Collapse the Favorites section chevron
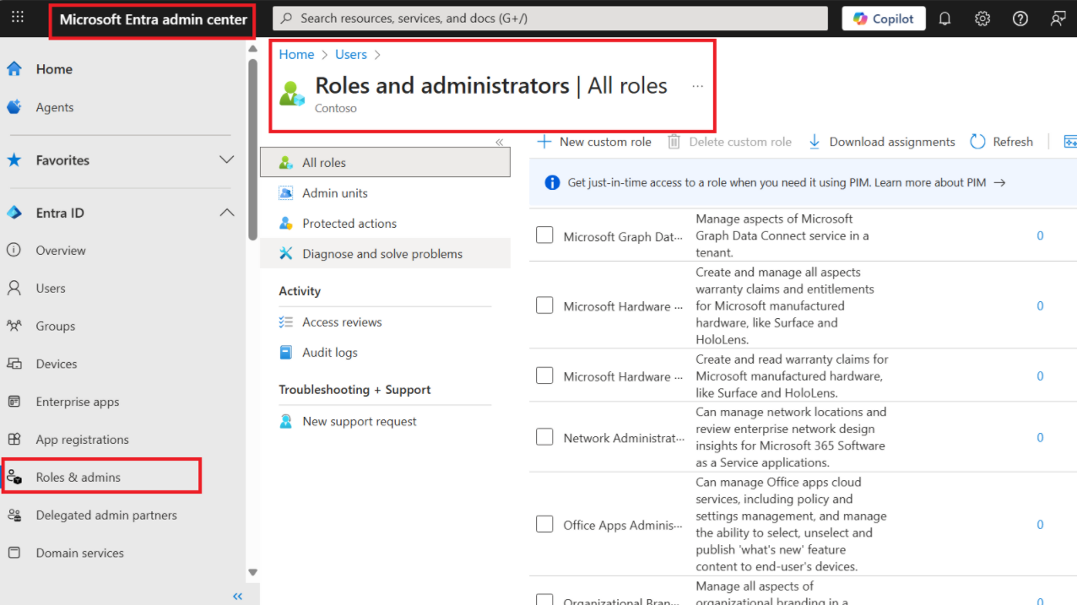This screenshot has height=605, width=1077. [226, 159]
